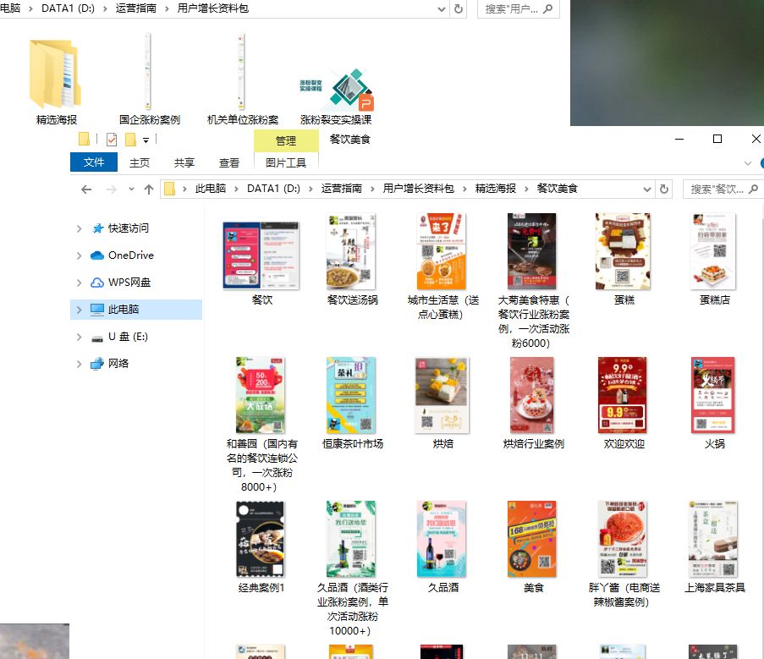764x659 pixels.
Task: Select the 火锅 image thumbnail
Action: coord(713,395)
